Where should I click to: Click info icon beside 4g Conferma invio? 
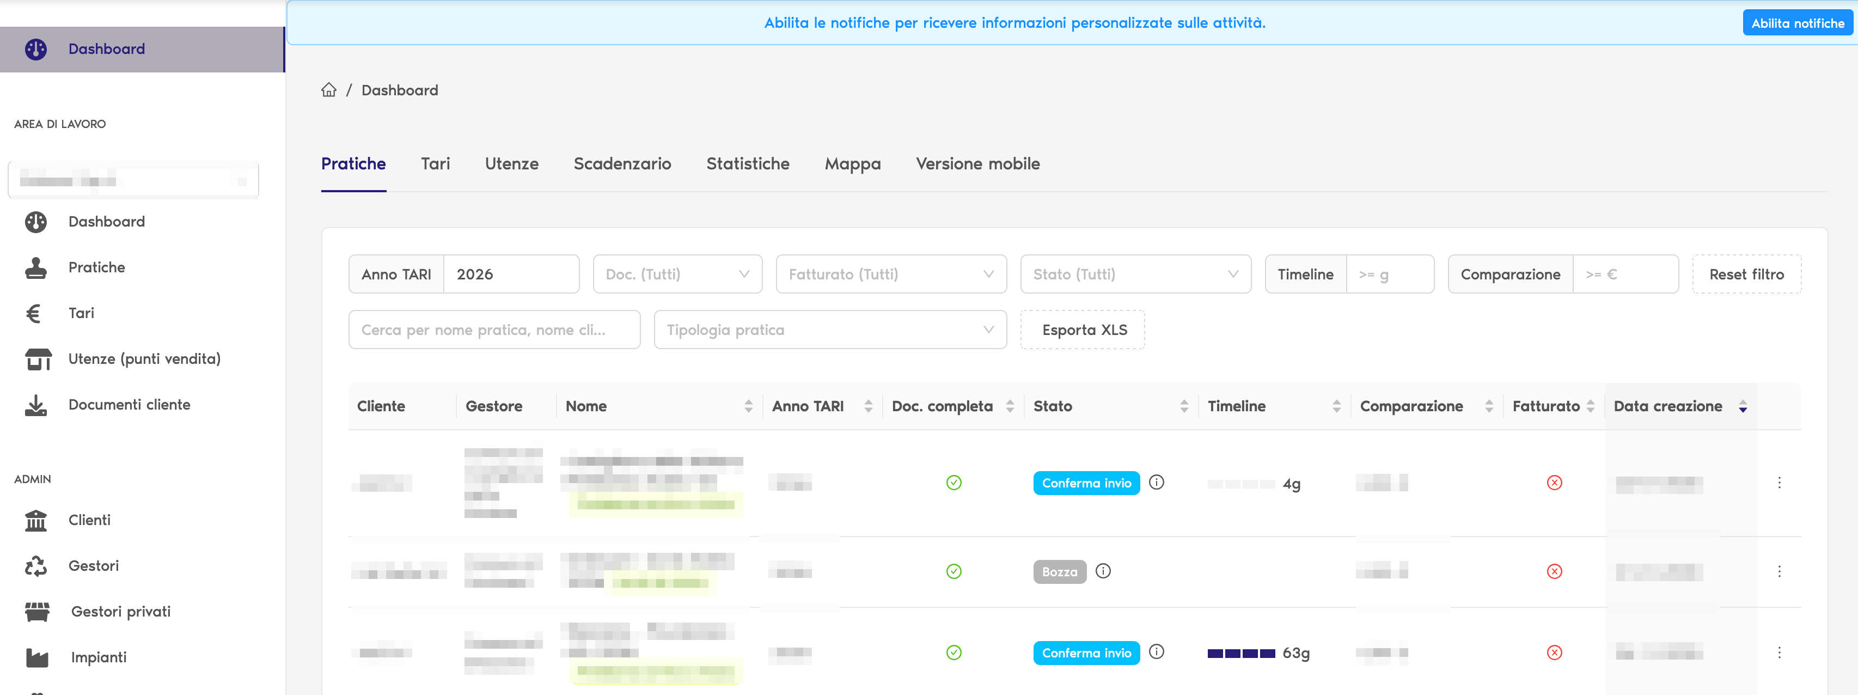1156,482
